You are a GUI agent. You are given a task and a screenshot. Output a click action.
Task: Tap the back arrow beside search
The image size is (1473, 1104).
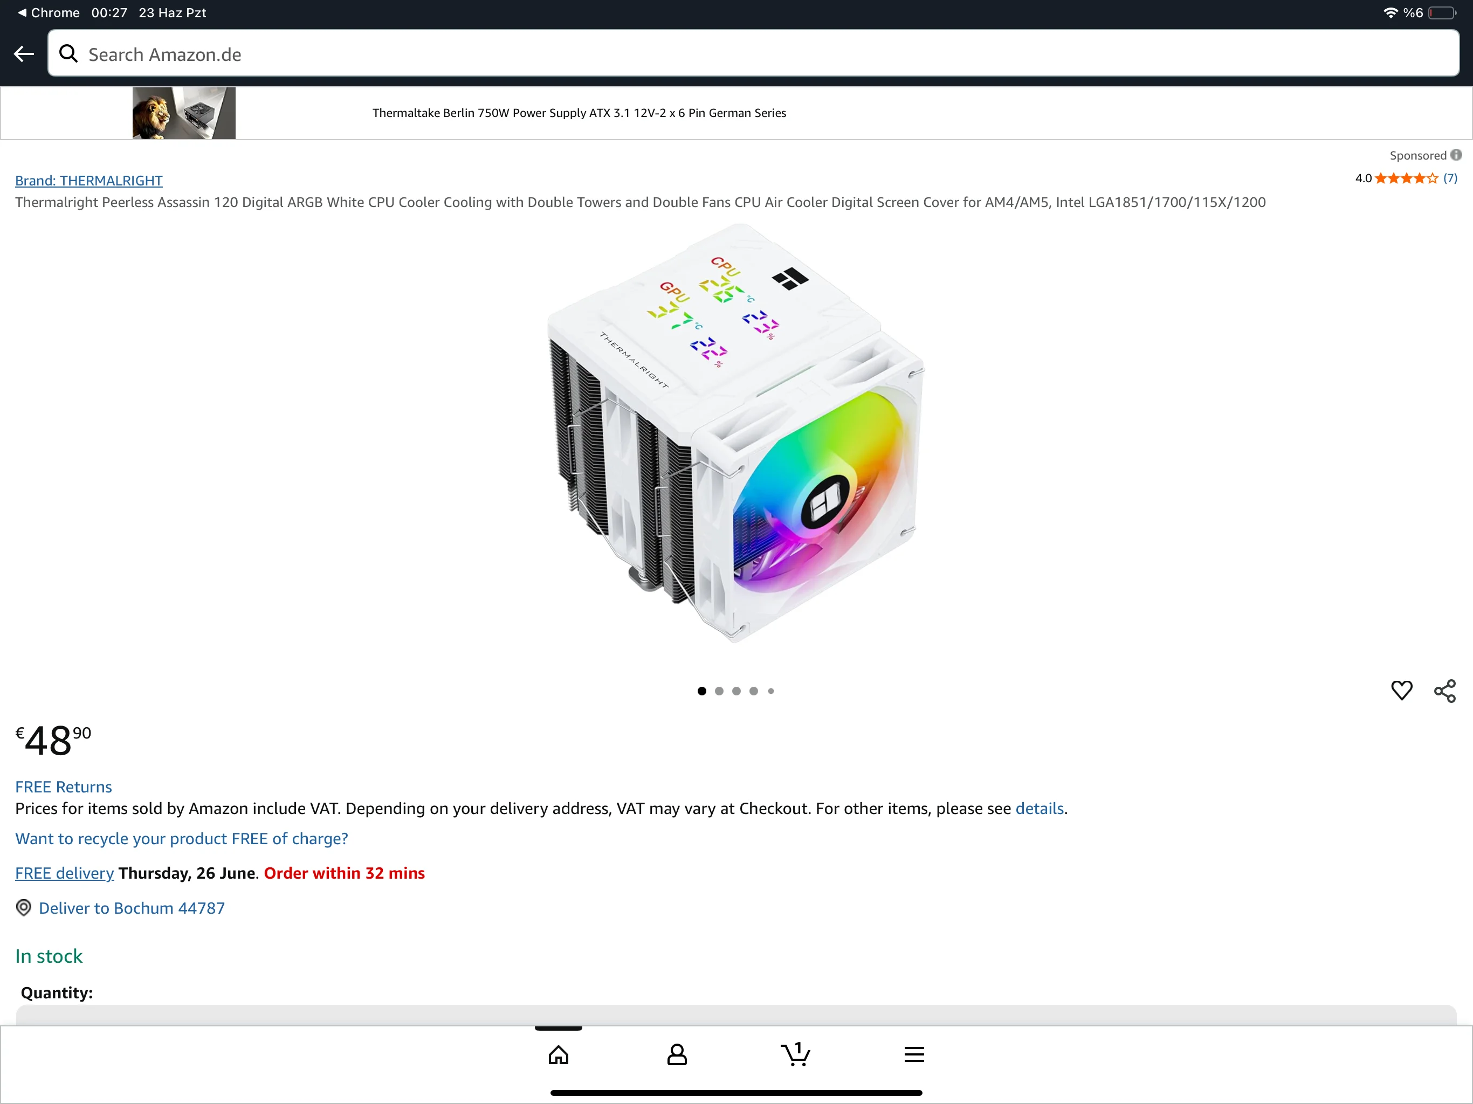pyautogui.click(x=24, y=54)
